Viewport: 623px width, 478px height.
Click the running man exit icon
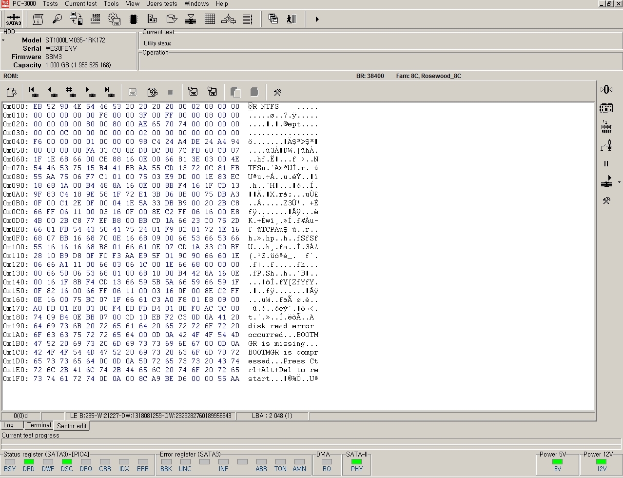point(292,19)
